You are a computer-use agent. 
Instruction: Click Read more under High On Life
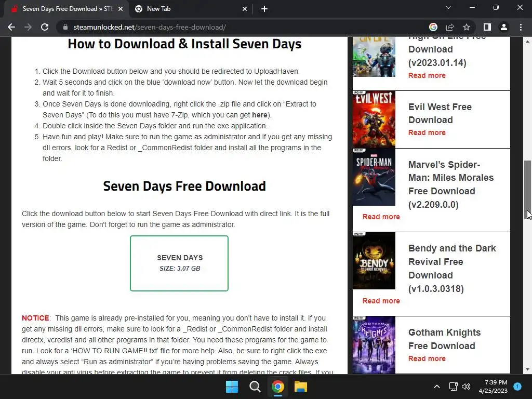[427, 76]
